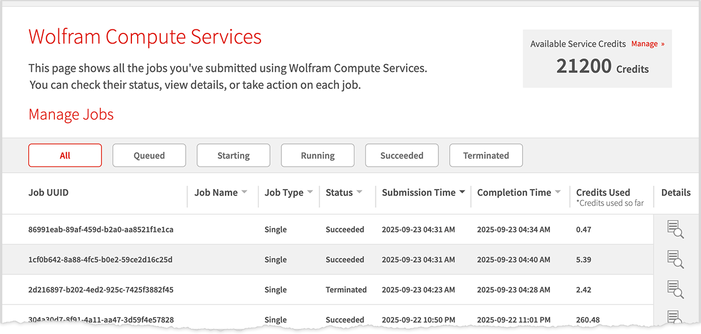Select the Starting filter button
The image size is (701, 334).
click(x=233, y=155)
